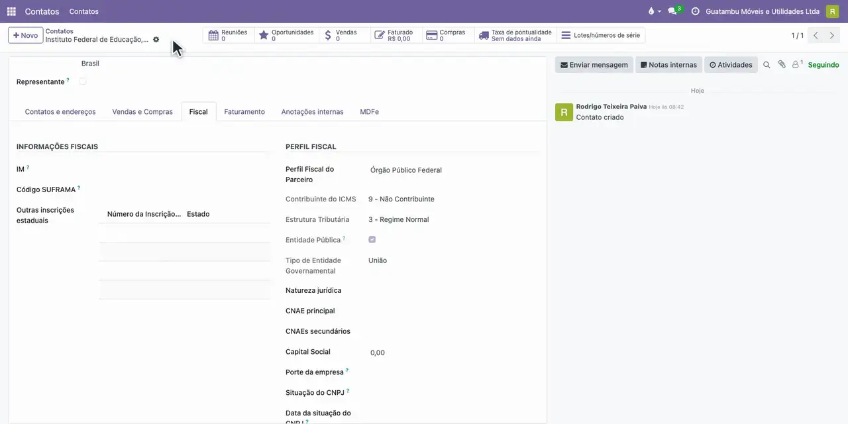This screenshot has height=424, width=848.
Task: Go to previous record with left arrow
Action: (816, 35)
